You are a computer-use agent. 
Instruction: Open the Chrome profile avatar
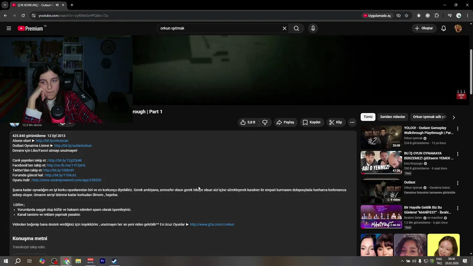459,16
